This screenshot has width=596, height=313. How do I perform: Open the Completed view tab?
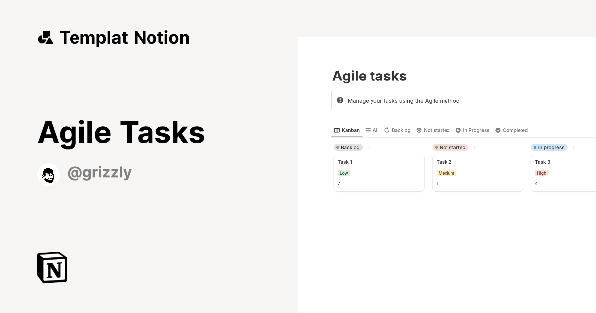tap(515, 130)
